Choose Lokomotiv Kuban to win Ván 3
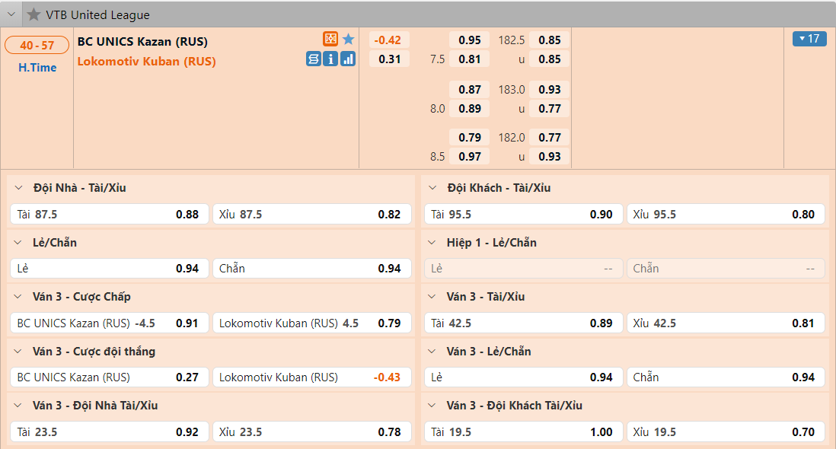Viewport: 836px width, 449px height. pyautogui.click(x=311, y=377)
